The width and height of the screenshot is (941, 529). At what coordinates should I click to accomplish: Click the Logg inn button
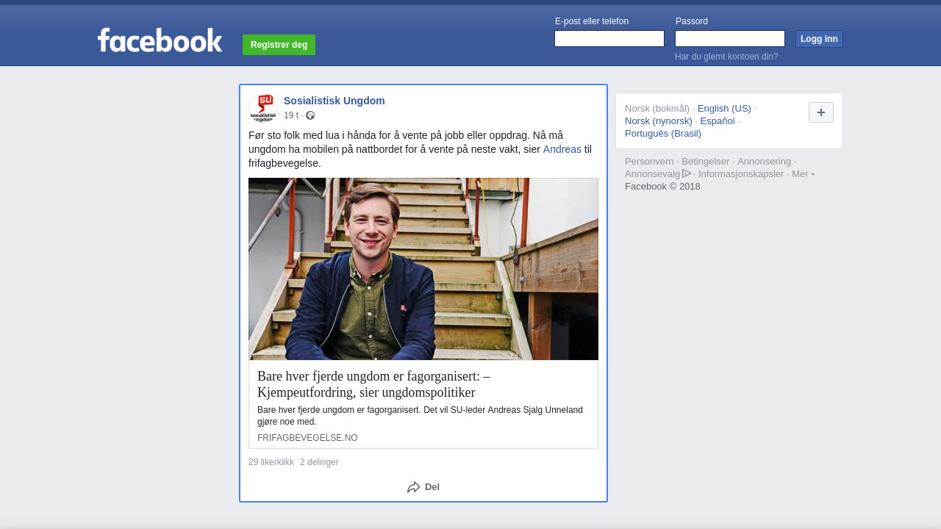pos(819,39)
